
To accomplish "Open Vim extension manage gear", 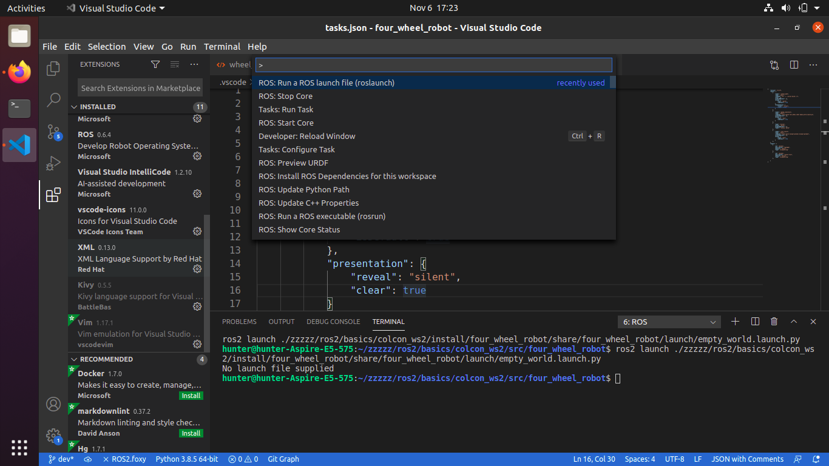I will click(197, 345).
